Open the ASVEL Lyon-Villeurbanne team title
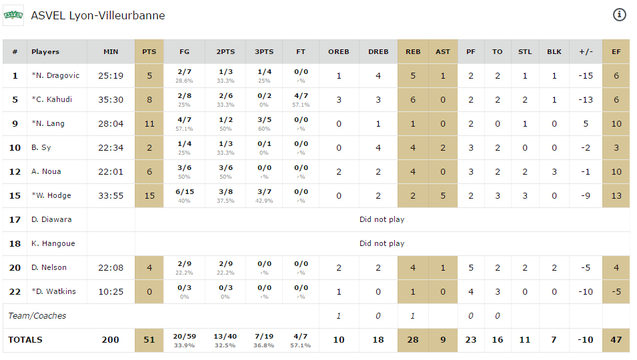The image size is (637, 360). click(98, 15)
